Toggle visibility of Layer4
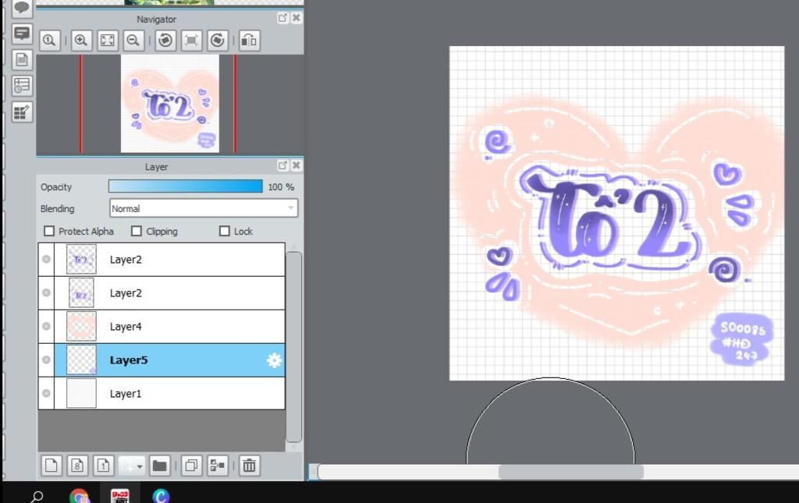The image size is (799, 503). tap(46, 326)
